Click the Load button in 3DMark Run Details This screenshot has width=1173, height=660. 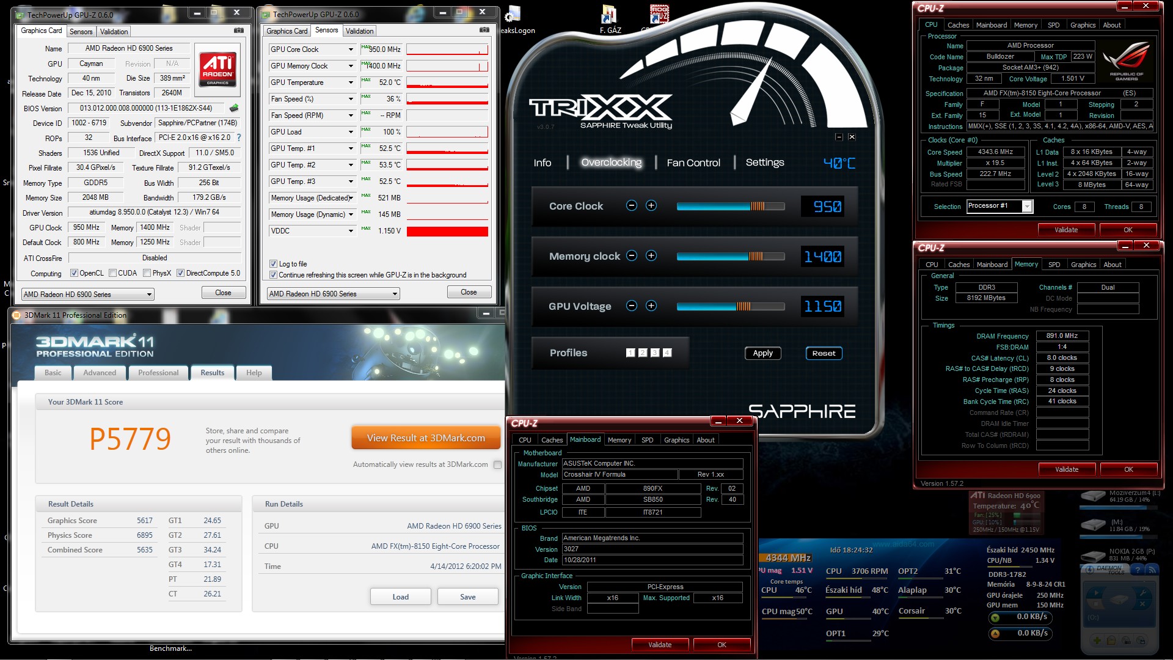[x=401, y=597]
